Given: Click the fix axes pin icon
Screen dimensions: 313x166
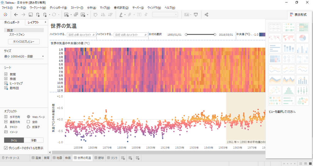Looking at the screenshot, I should [x=146, y=15].
